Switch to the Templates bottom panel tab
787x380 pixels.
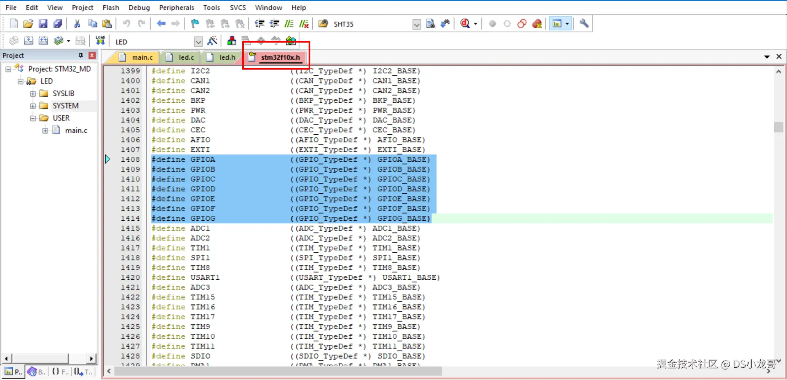click(84, 372)
